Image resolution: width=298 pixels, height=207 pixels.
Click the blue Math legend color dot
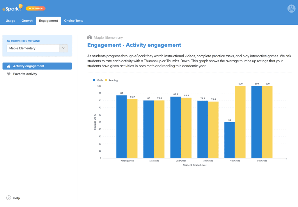tap(94, 80)
